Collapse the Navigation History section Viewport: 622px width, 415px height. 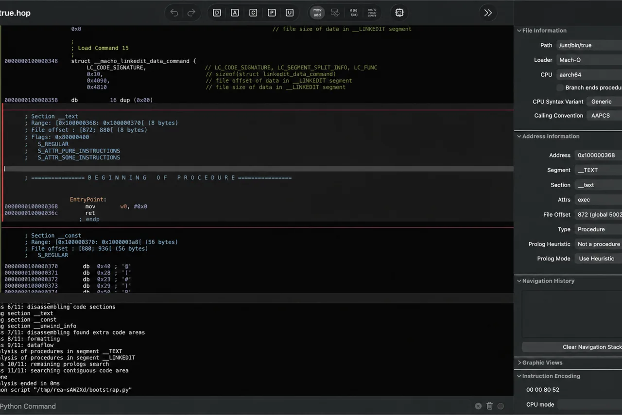(519, 281)
